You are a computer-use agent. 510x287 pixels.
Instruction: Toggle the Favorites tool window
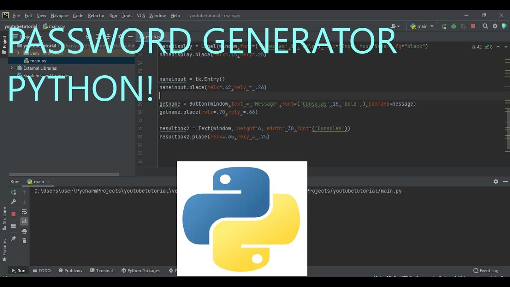click(x=4, y=250)
